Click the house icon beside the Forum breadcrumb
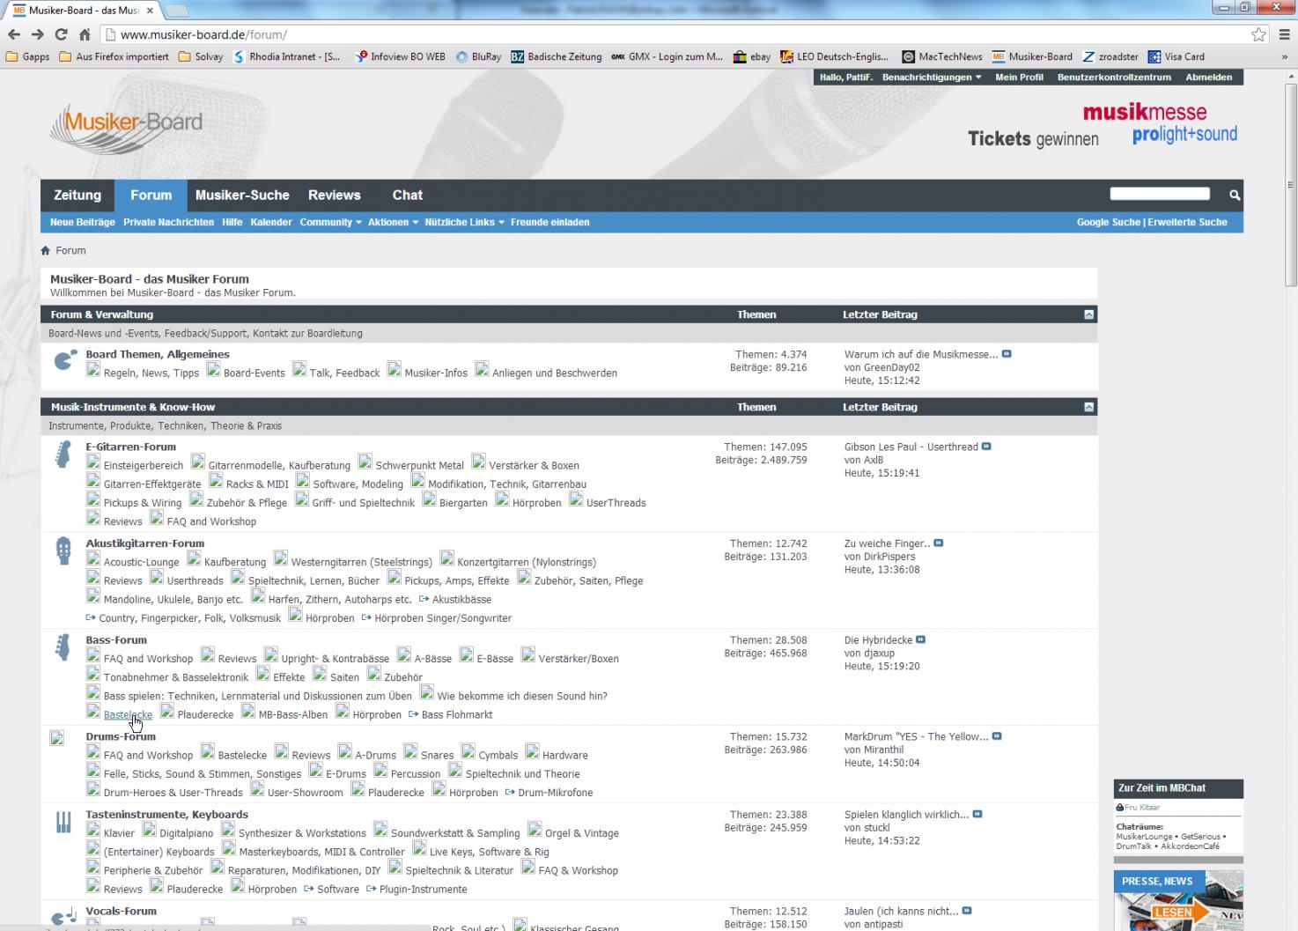The width and height of the screenshot is (1298, 931). pos(46,250)
